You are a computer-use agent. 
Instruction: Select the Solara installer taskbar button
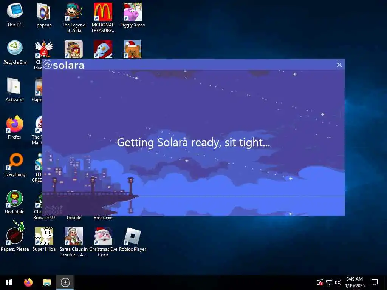point(65,282)
